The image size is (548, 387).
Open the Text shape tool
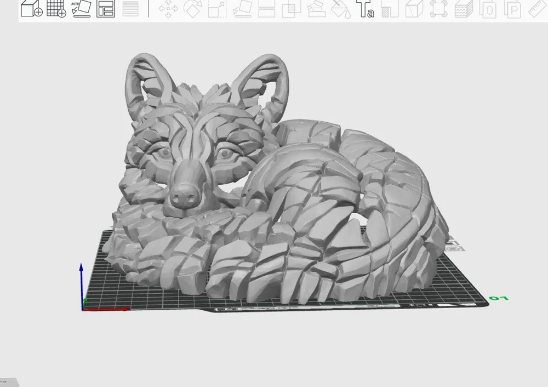365,8
